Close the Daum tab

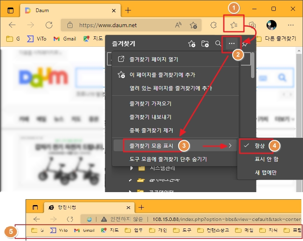coord(114,10)
